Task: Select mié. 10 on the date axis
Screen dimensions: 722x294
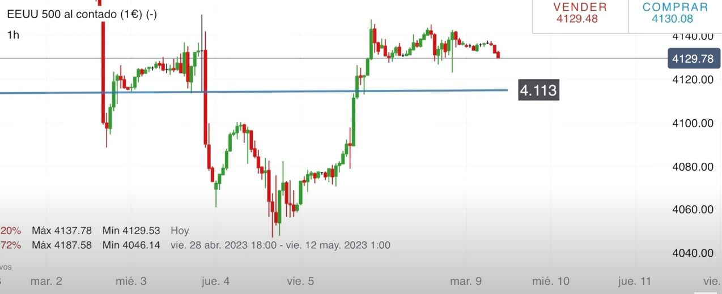Action: tap(550, 281)
